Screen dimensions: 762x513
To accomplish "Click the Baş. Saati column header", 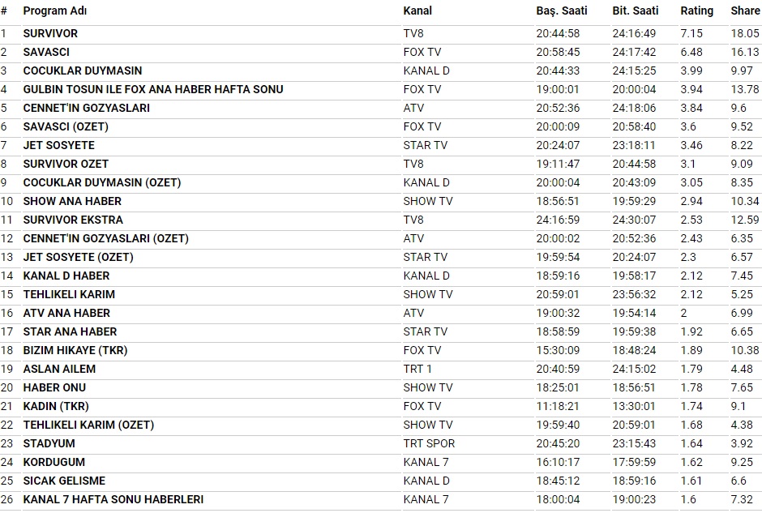I will 559,11.
